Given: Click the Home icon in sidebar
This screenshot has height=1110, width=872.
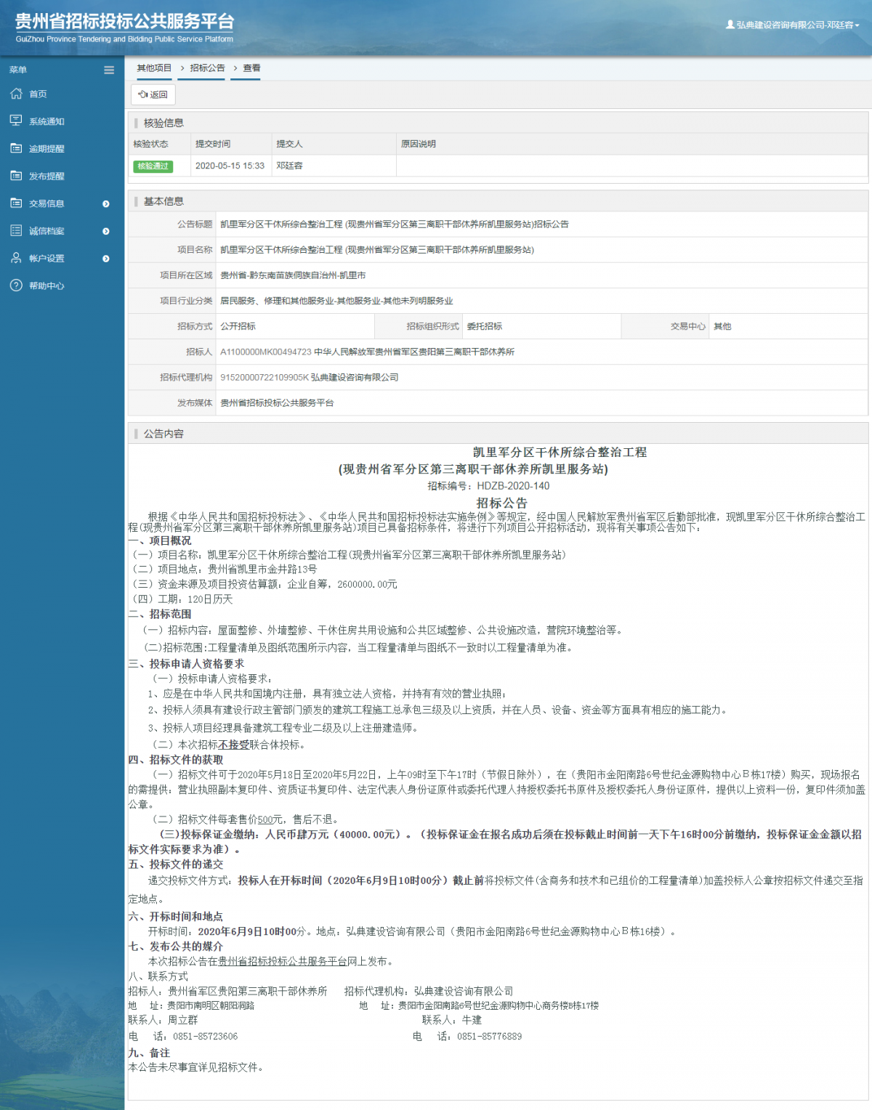Looking at the screenshot, I should pos(16,94).
